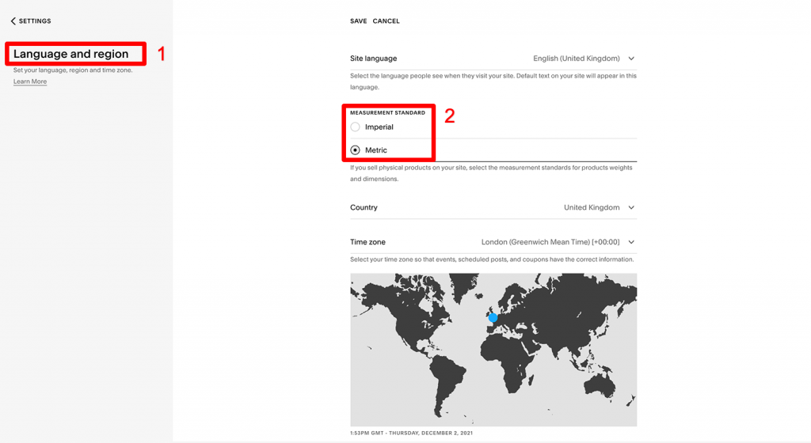Click the Site language label

pos(374,59)
